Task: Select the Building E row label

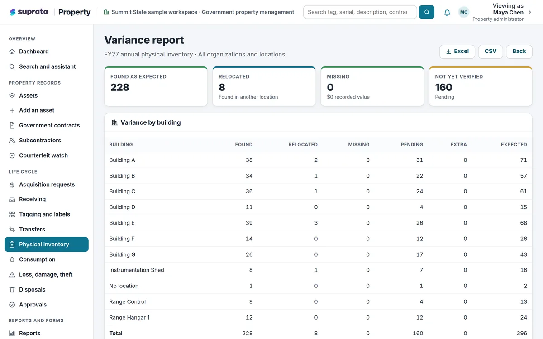Action: (x=122, y=223)
